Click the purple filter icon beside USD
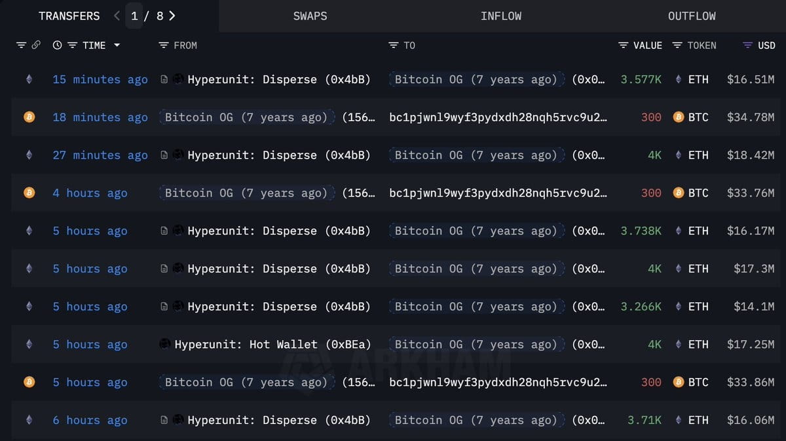This screenshot has width=786, height=441. (747, 45)
